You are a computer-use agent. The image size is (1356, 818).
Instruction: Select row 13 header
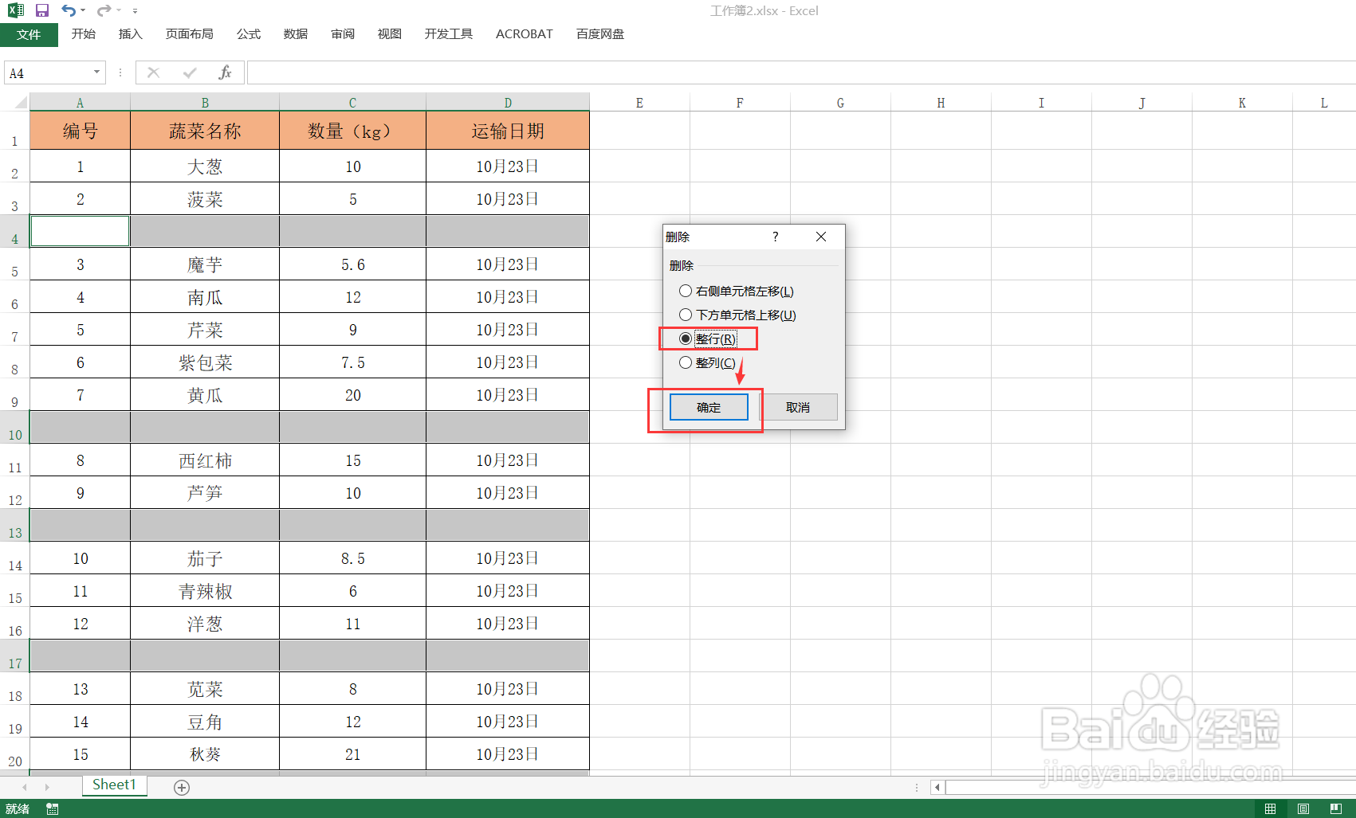(14, 526)
